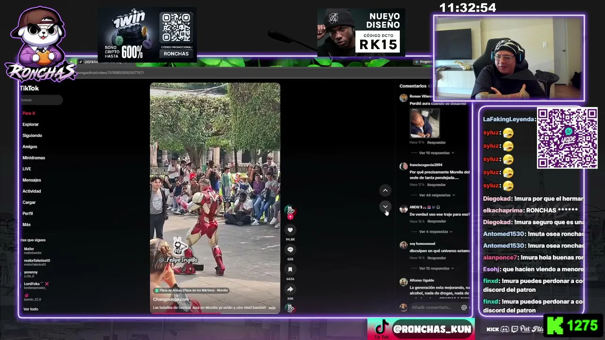Open AND&'$ commenter avatar

pos(403,209)
